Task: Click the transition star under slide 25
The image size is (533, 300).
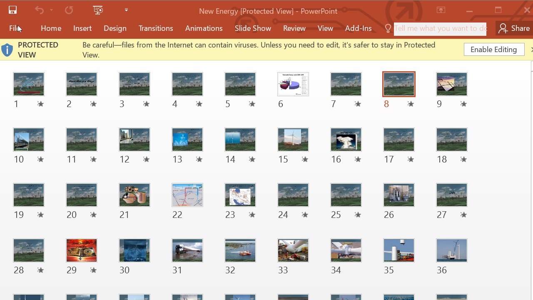Action: pos(358,215)
